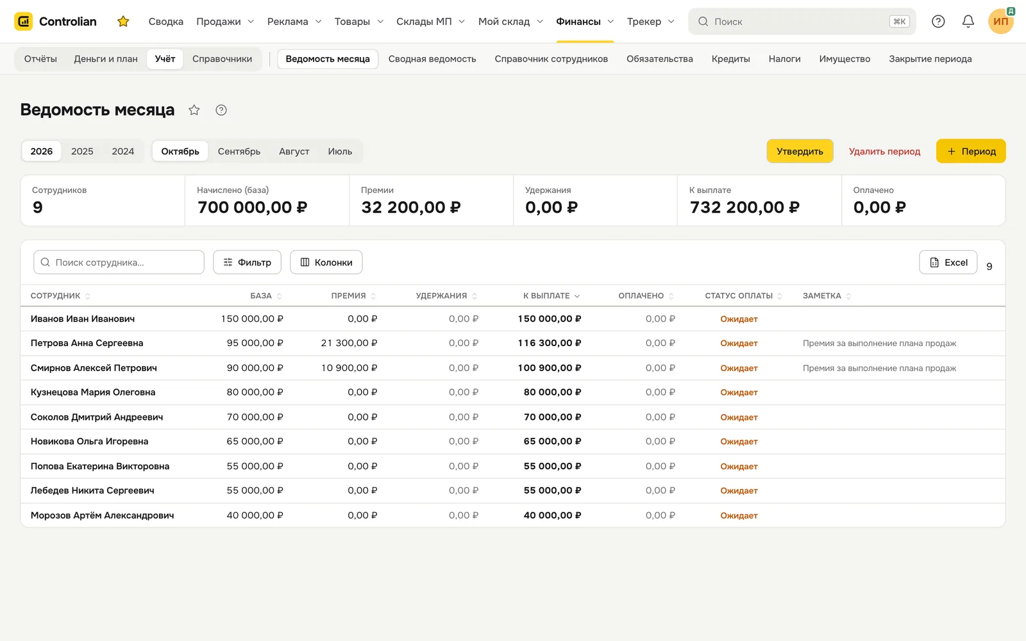
Task: Open notifications bell
Action: point(968,21)
